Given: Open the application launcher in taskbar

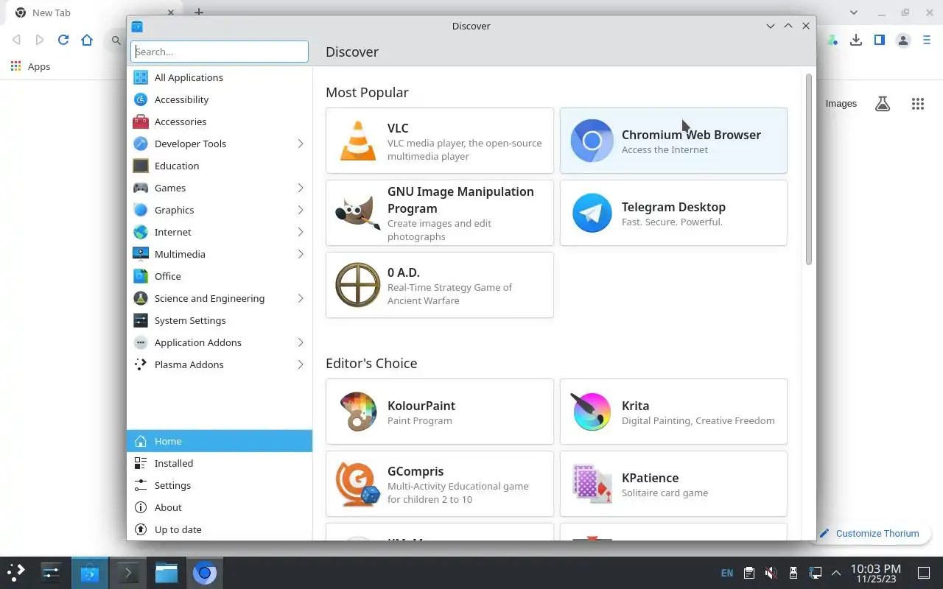Looking at the screenshot, I should (x=16, y=573).
